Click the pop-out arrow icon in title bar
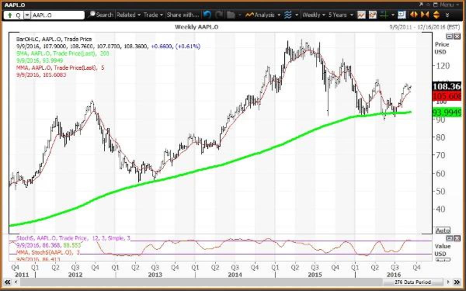 (421, 5)
